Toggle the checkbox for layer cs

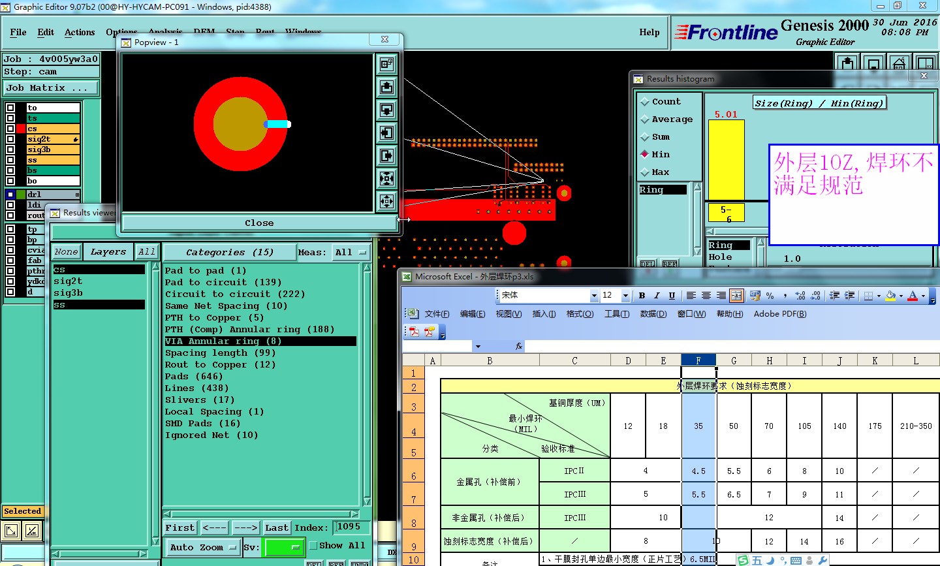pyautogui.click(x=10, y=129)
